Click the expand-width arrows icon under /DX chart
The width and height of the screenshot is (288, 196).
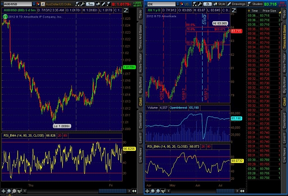242,191
